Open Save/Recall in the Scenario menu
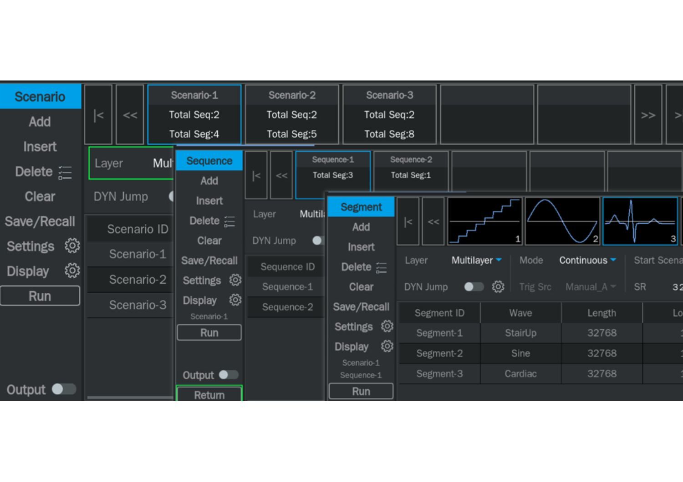The width and height of the screenshot is (683, 482). 40,221
